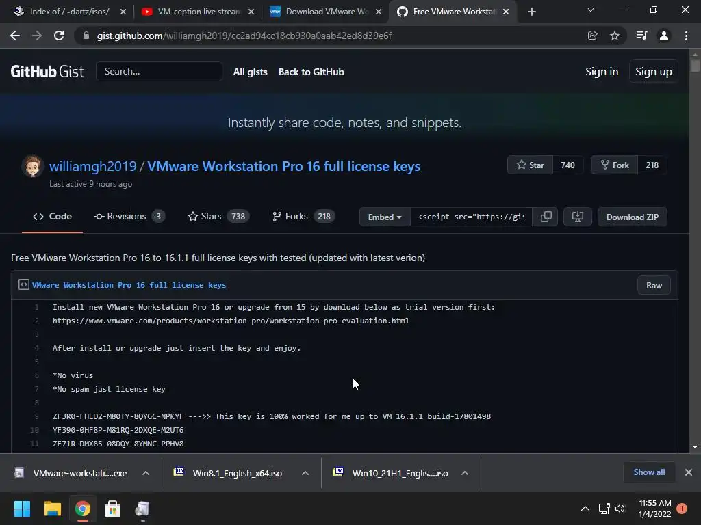Viewport: 701px width, 525px height.
Task: Click Chrome icon in taskbar
Action: point(83,509)
